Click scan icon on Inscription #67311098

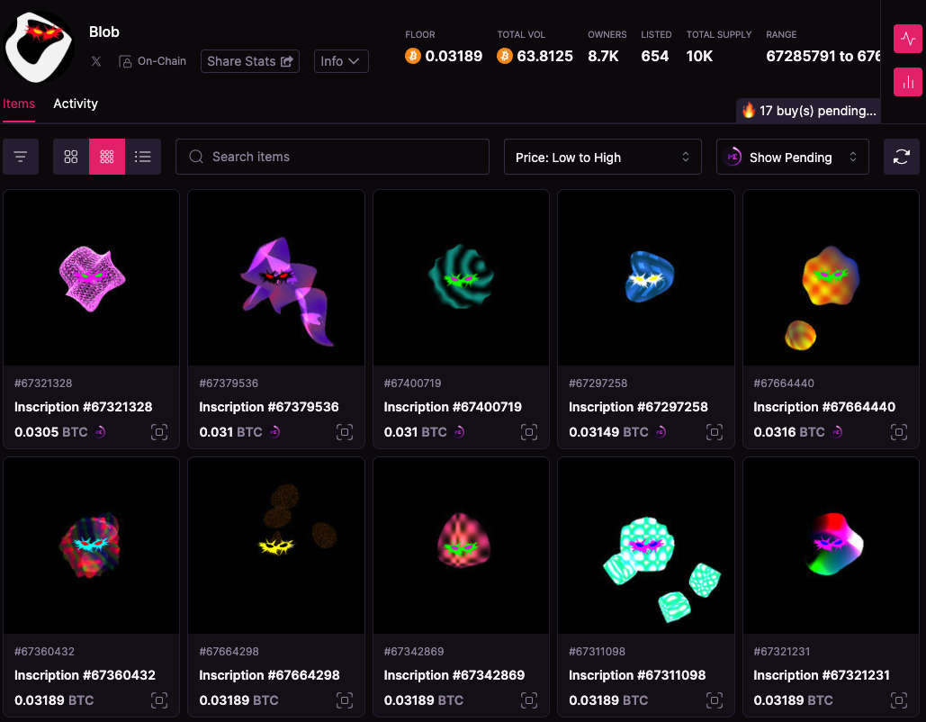(x=714, y=700)
